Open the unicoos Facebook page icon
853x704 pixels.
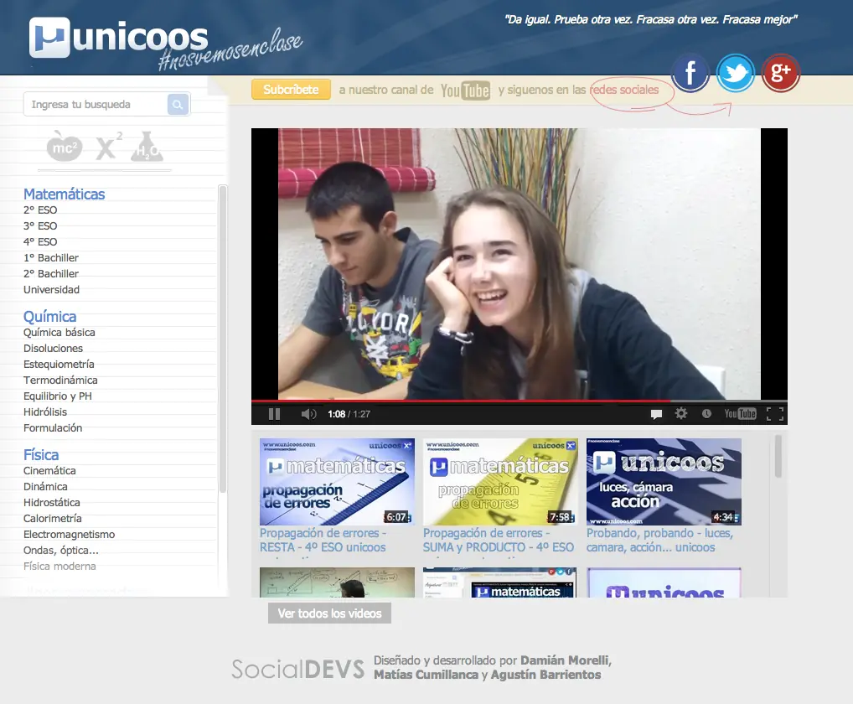(x=690, y=74)
